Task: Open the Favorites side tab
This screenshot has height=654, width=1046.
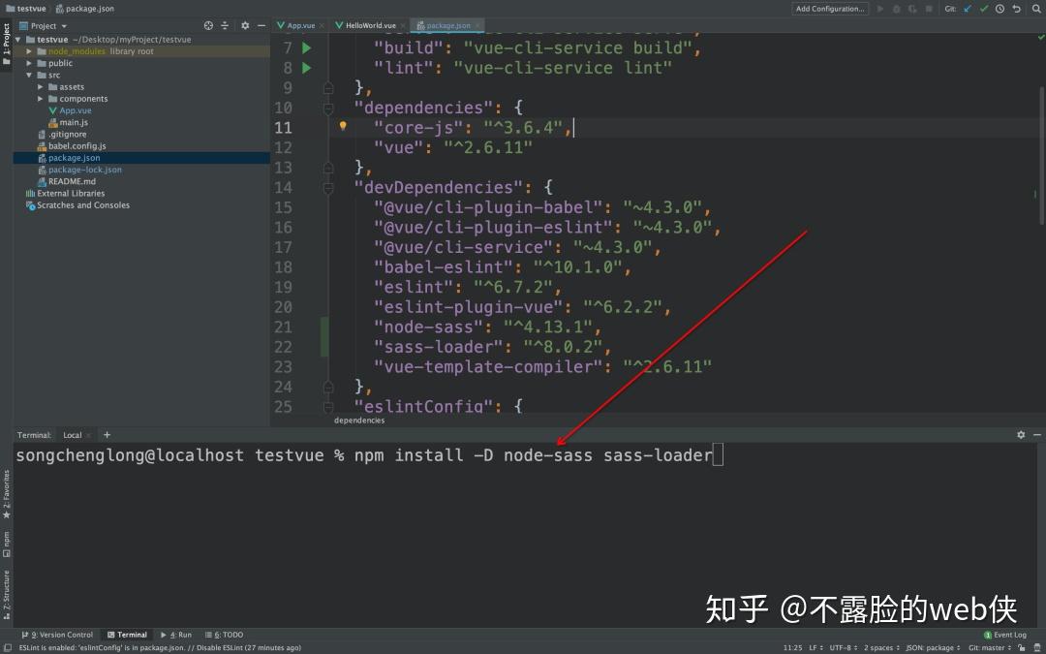Action: pyautogui.click(x=6, y=494)
